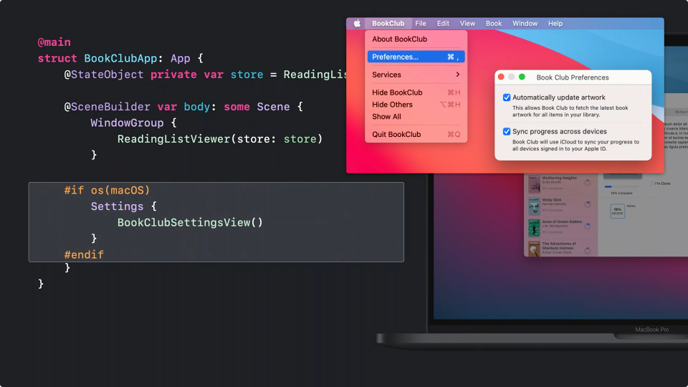Open the Help menu

555,23
